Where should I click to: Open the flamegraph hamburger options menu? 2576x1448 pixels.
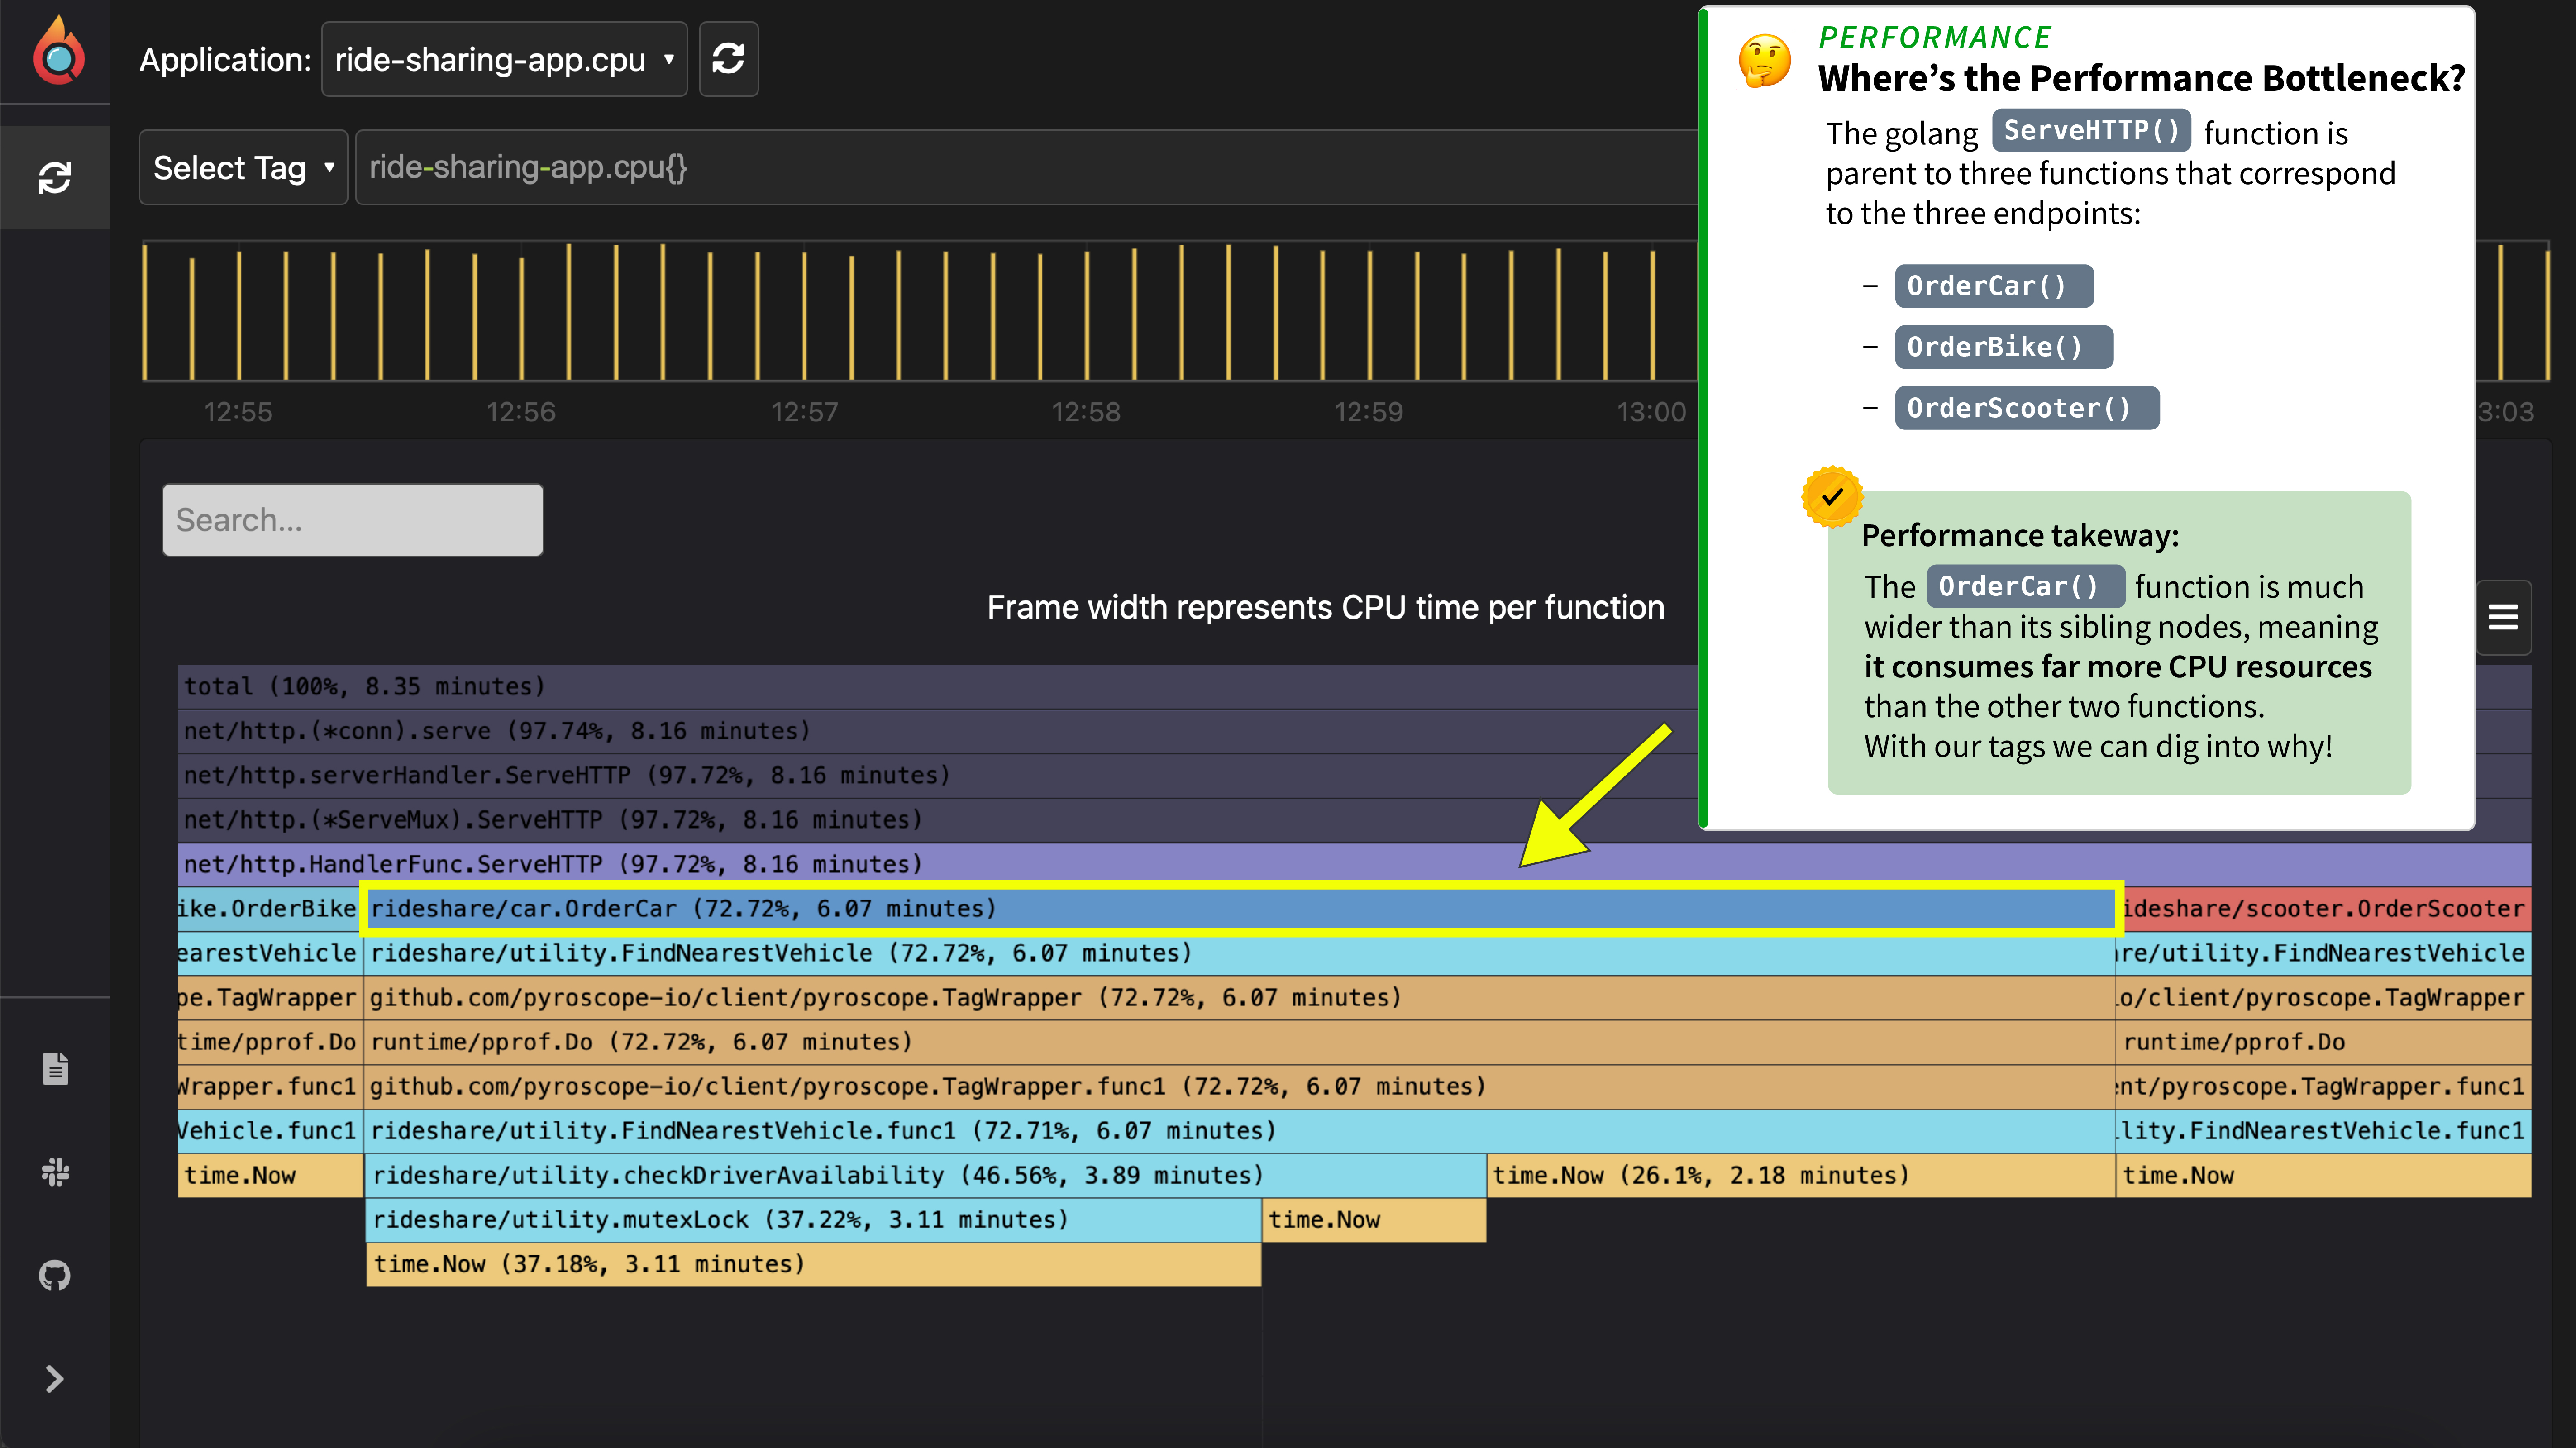coord(2503,617)
